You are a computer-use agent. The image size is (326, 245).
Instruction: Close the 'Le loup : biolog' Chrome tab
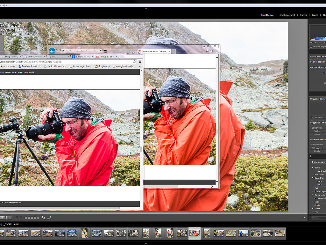coord(20,57)
